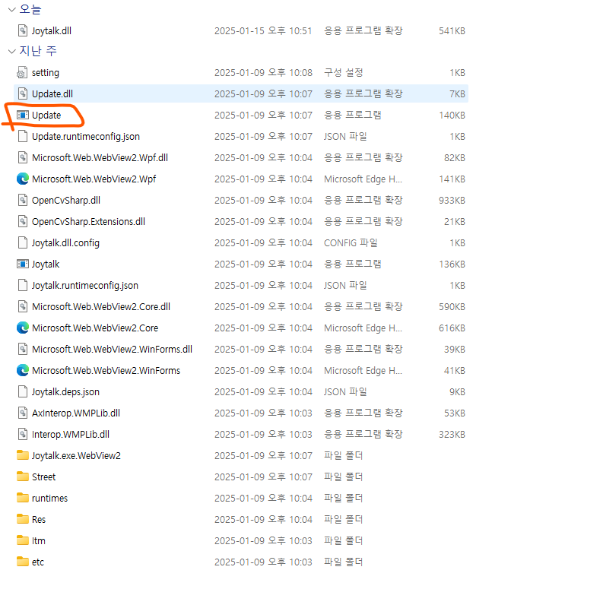Select the Microsoft.Web.WebView2.Core Edge icon
Image resolution: width=603 pixels, height=608 pixels.
pyautogui.click(x=23, y=328)
